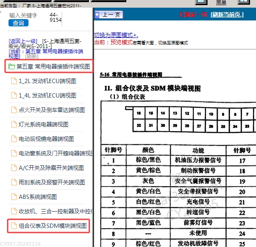Go back with 上一页 button
This screenshot has height=247, width=256.
[x=108, y=15]
